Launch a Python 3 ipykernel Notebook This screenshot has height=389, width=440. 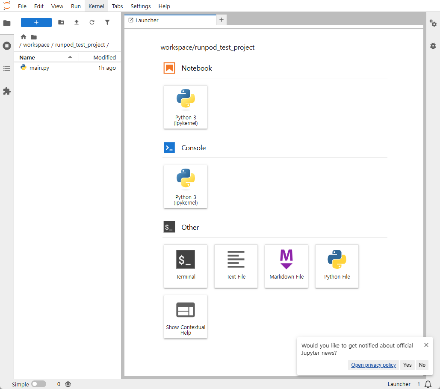(186, 107)
